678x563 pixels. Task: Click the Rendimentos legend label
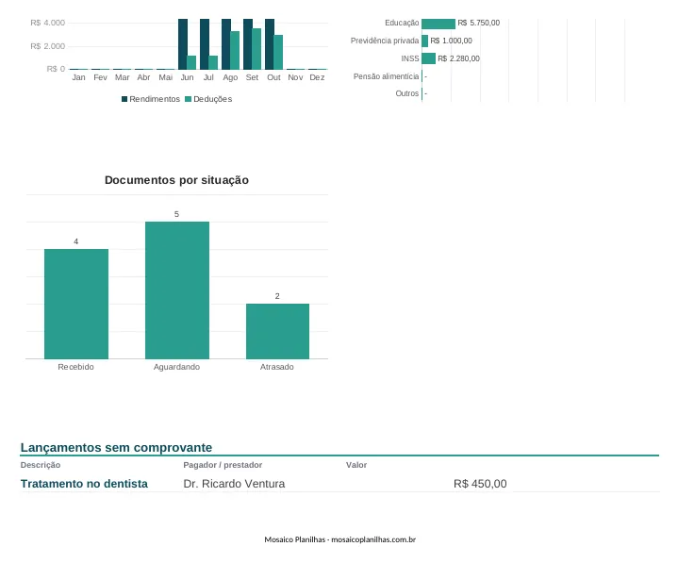click(x=155, y=99)
